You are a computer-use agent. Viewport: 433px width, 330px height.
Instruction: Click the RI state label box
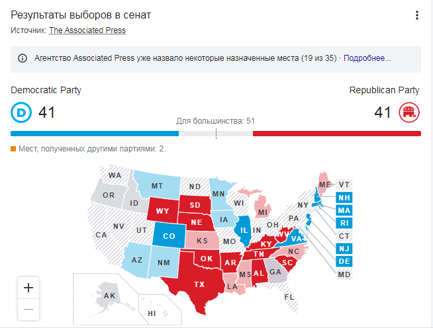click(x=344, y=223)
